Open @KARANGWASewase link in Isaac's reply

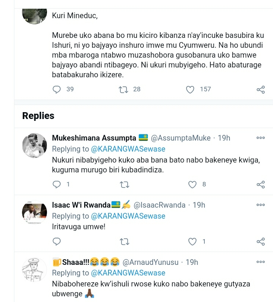(128, 216)
